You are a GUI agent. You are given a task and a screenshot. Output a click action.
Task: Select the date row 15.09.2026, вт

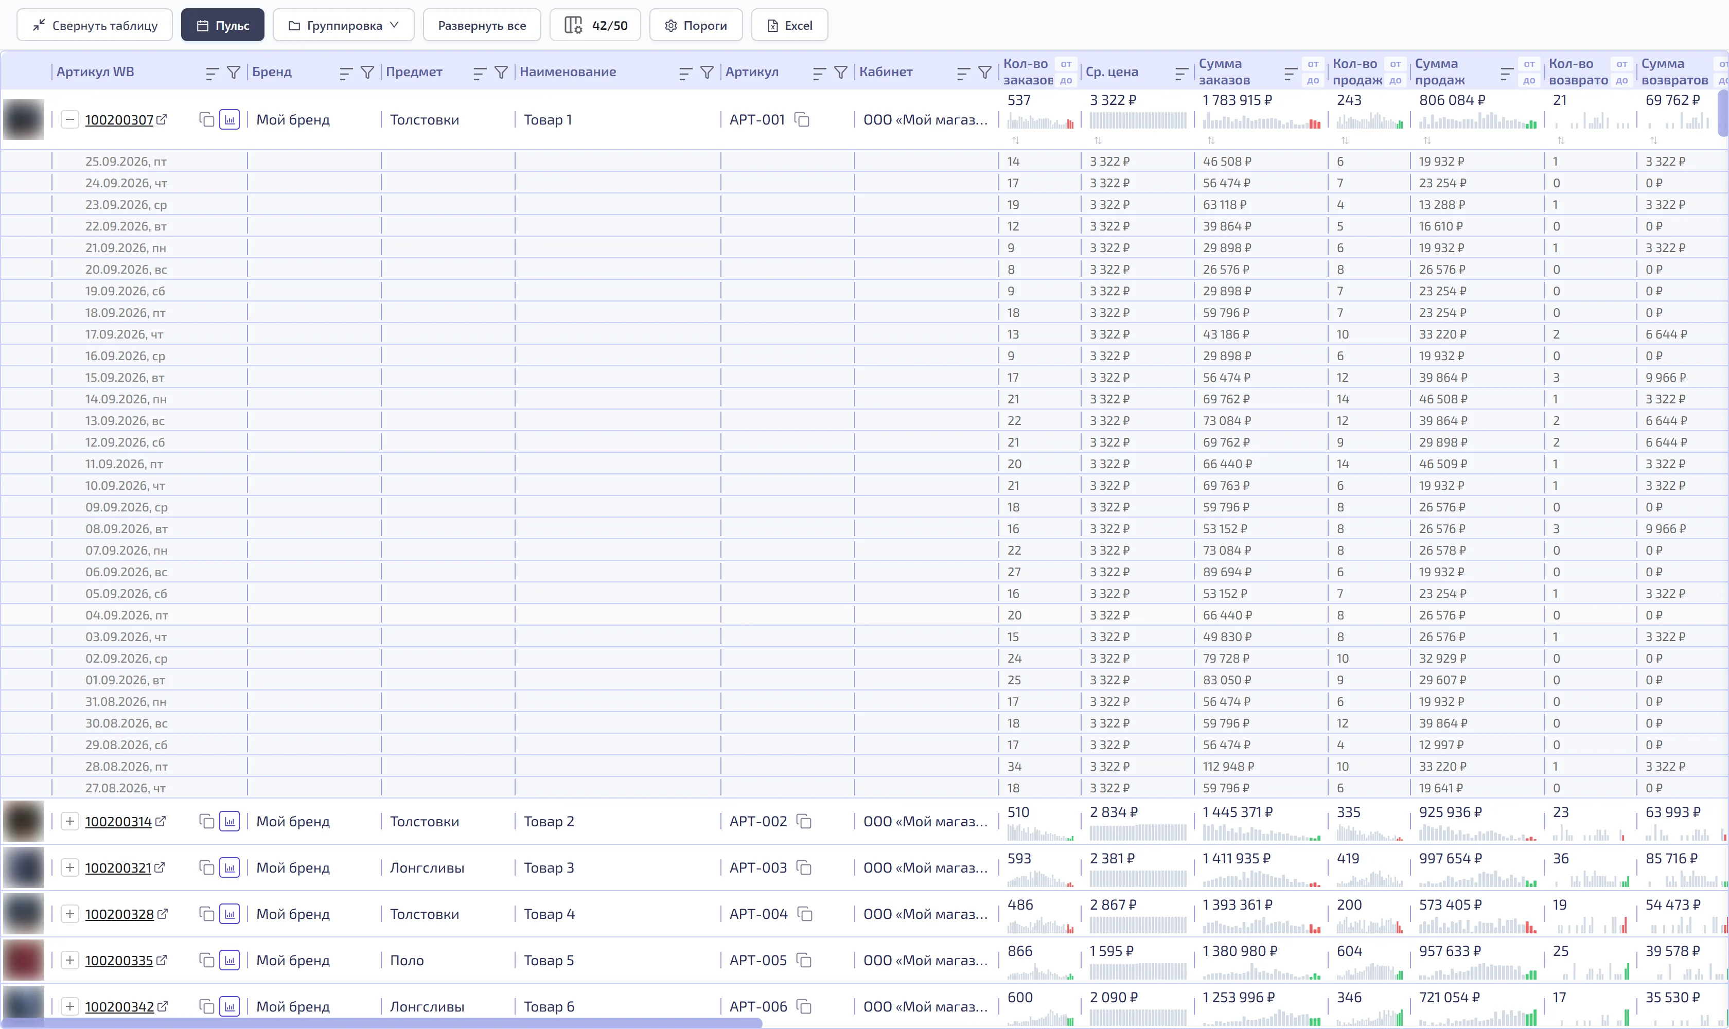[864, 377]
